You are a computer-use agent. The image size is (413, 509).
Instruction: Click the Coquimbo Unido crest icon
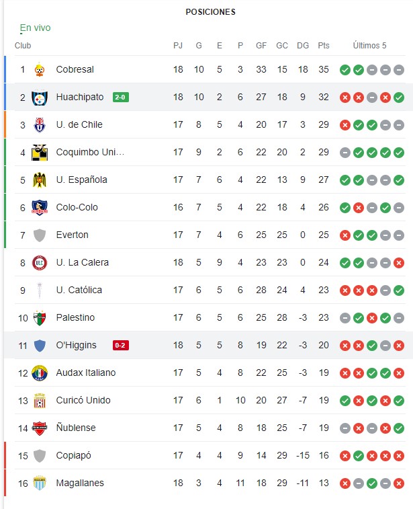(x=40, y=152)
